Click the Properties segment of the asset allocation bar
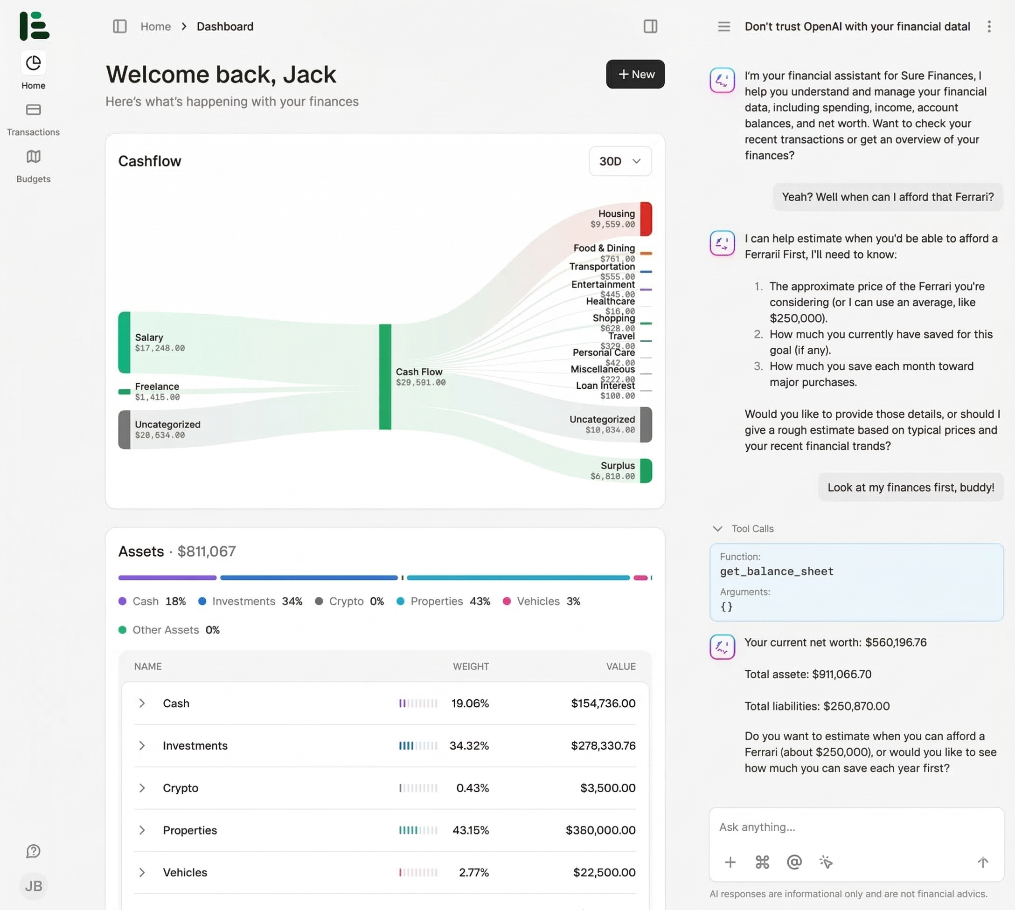Screen dimensions: 1015x910 [518, 578]
